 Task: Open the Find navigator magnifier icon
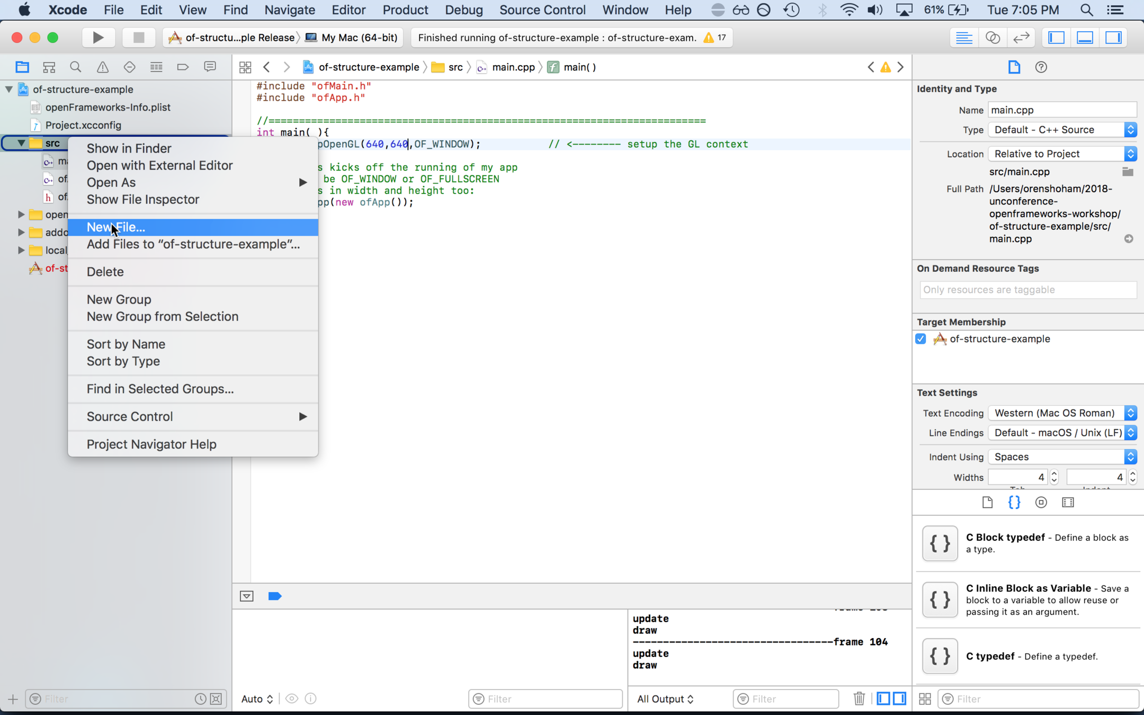coord(76,67)
